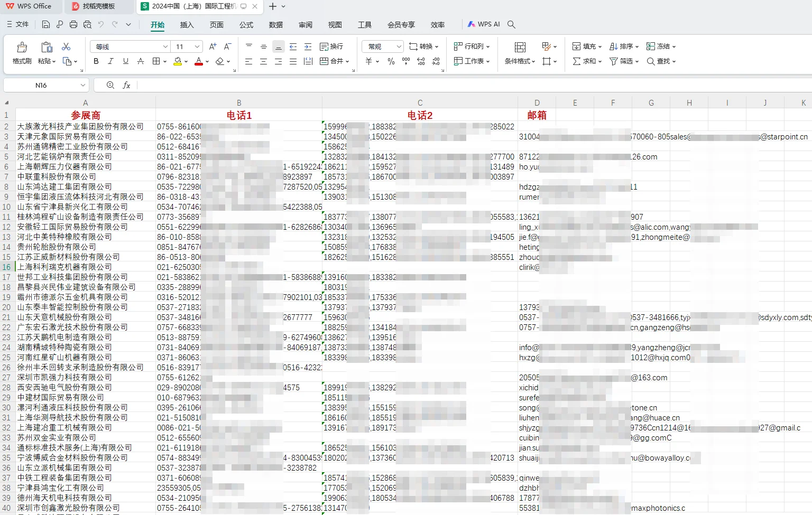Apply yellow fill color swatch
The height and width of the screenshot is (515, 812).
(178, 61)
